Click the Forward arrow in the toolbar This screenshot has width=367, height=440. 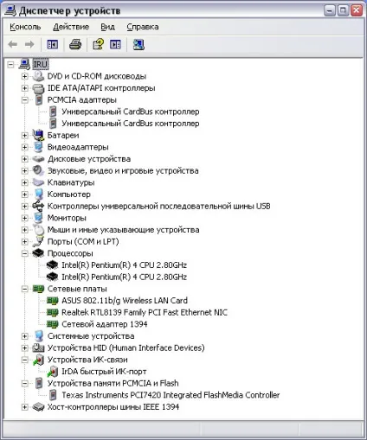(x=29, y=44)
